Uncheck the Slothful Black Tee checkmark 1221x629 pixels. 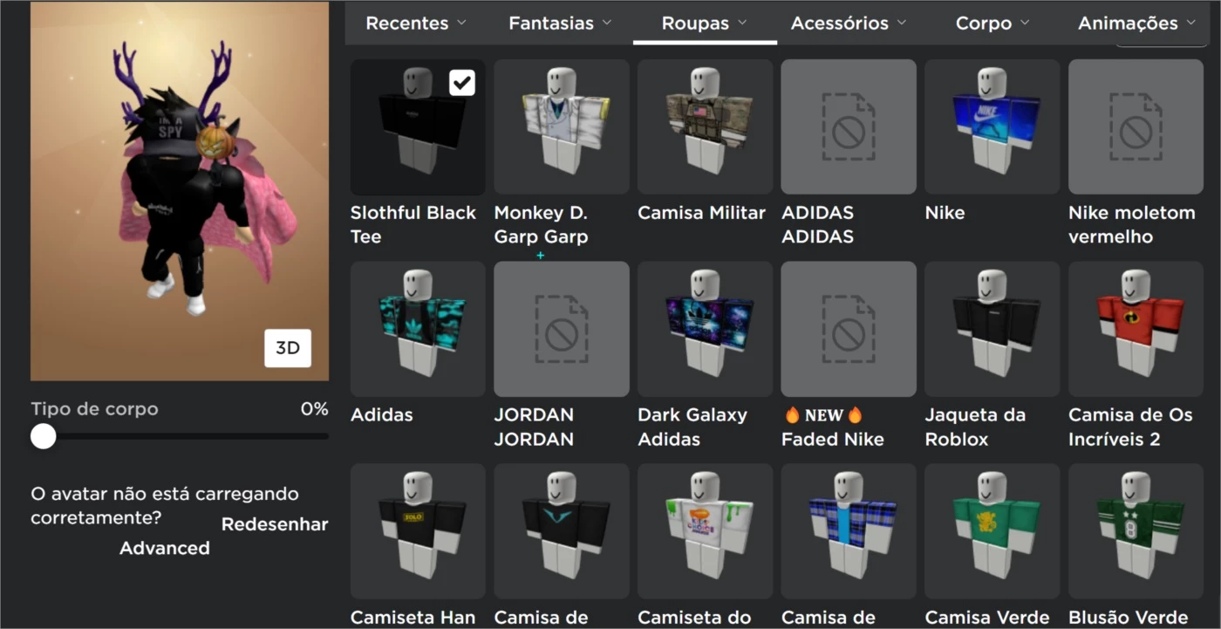[461, 83]
